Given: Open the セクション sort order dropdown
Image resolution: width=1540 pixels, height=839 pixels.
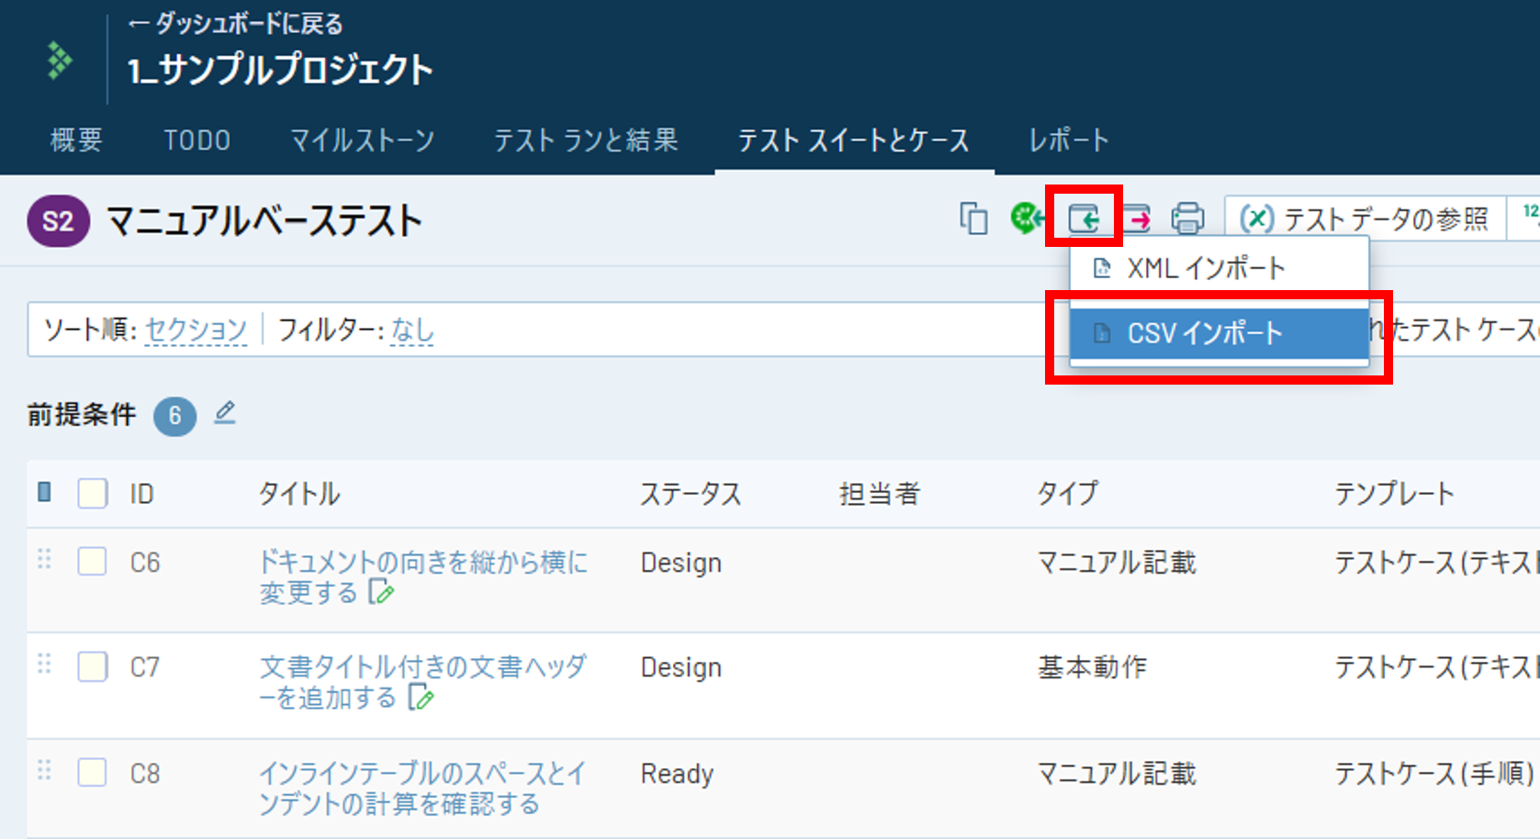Looking at the screenshot, I should click(x=196, y=330).
